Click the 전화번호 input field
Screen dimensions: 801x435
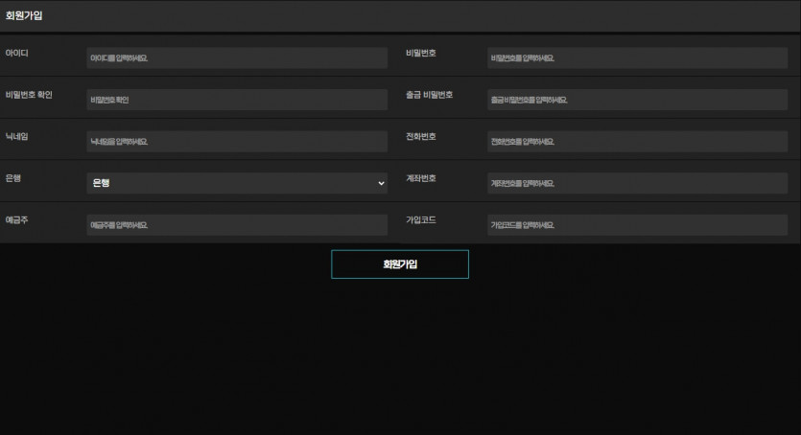(x=637, y=142)
